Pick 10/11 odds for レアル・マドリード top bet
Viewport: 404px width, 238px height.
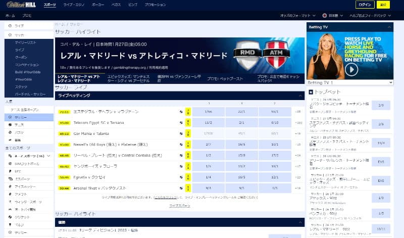381,229
